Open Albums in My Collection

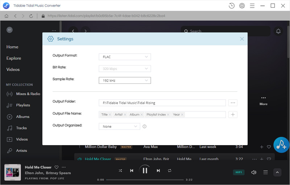pyautogui.click(x=18, y=117)
